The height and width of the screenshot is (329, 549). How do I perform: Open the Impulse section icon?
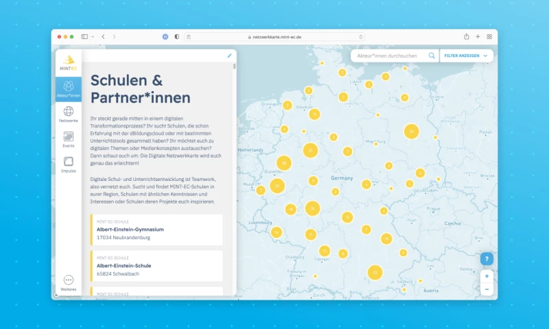point(68,162)
